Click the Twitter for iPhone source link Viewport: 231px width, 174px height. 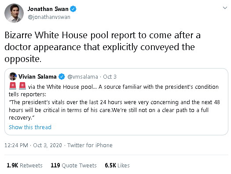(90, 145)
